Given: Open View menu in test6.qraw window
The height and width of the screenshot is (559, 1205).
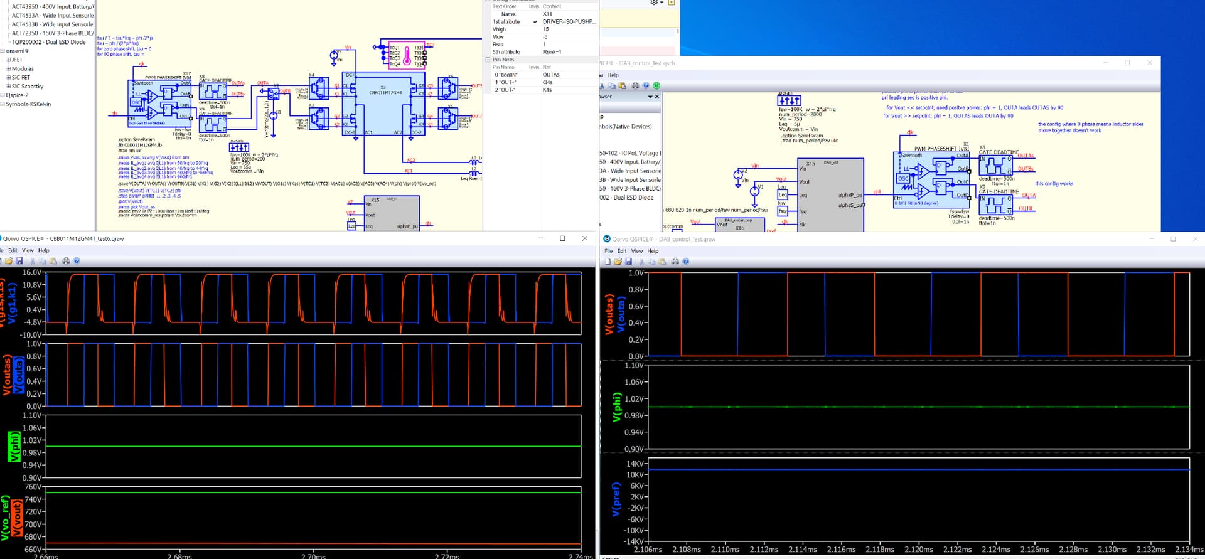Looking at the screenshot, I should [x=28, y=250].
